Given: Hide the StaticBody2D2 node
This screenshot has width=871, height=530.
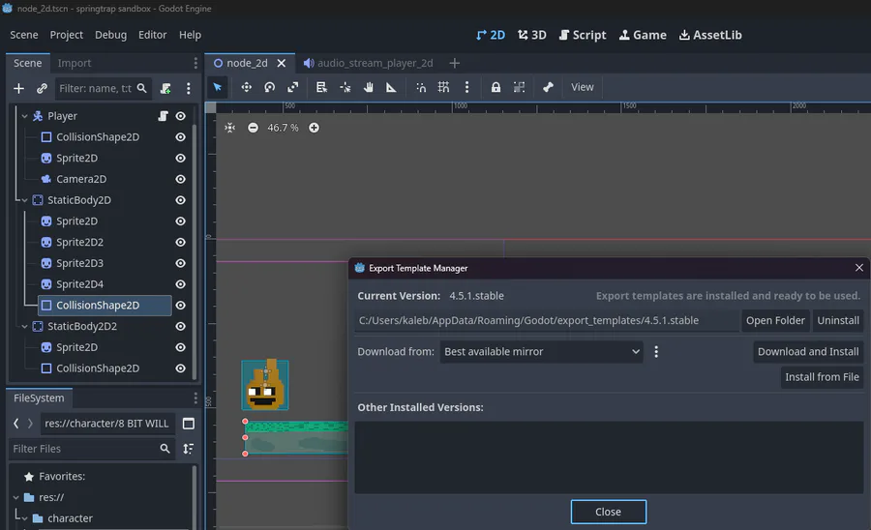Looking at the screenshot, I should point(181,326).
